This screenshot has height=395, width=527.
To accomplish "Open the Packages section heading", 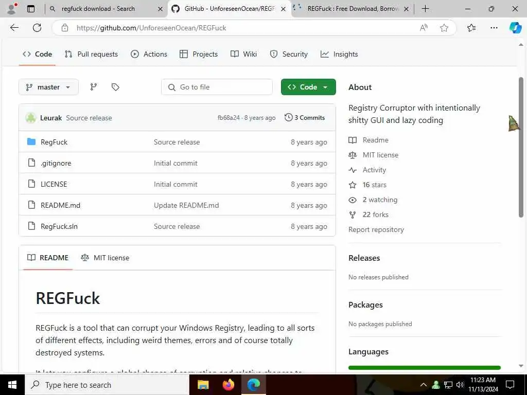I will pyautogui.click(x=365, y=305).
